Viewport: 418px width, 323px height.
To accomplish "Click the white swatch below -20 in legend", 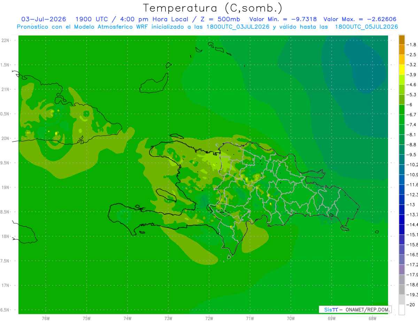I will [x=402, y=310].
